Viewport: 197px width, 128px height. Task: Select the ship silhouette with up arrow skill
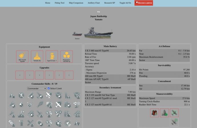pos(21,114)
